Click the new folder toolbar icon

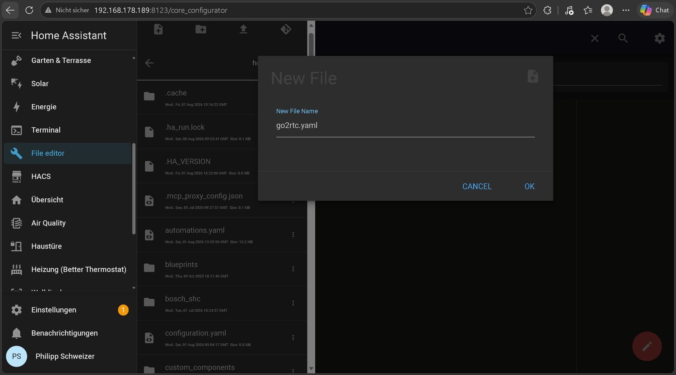click(x=201, y=29)
